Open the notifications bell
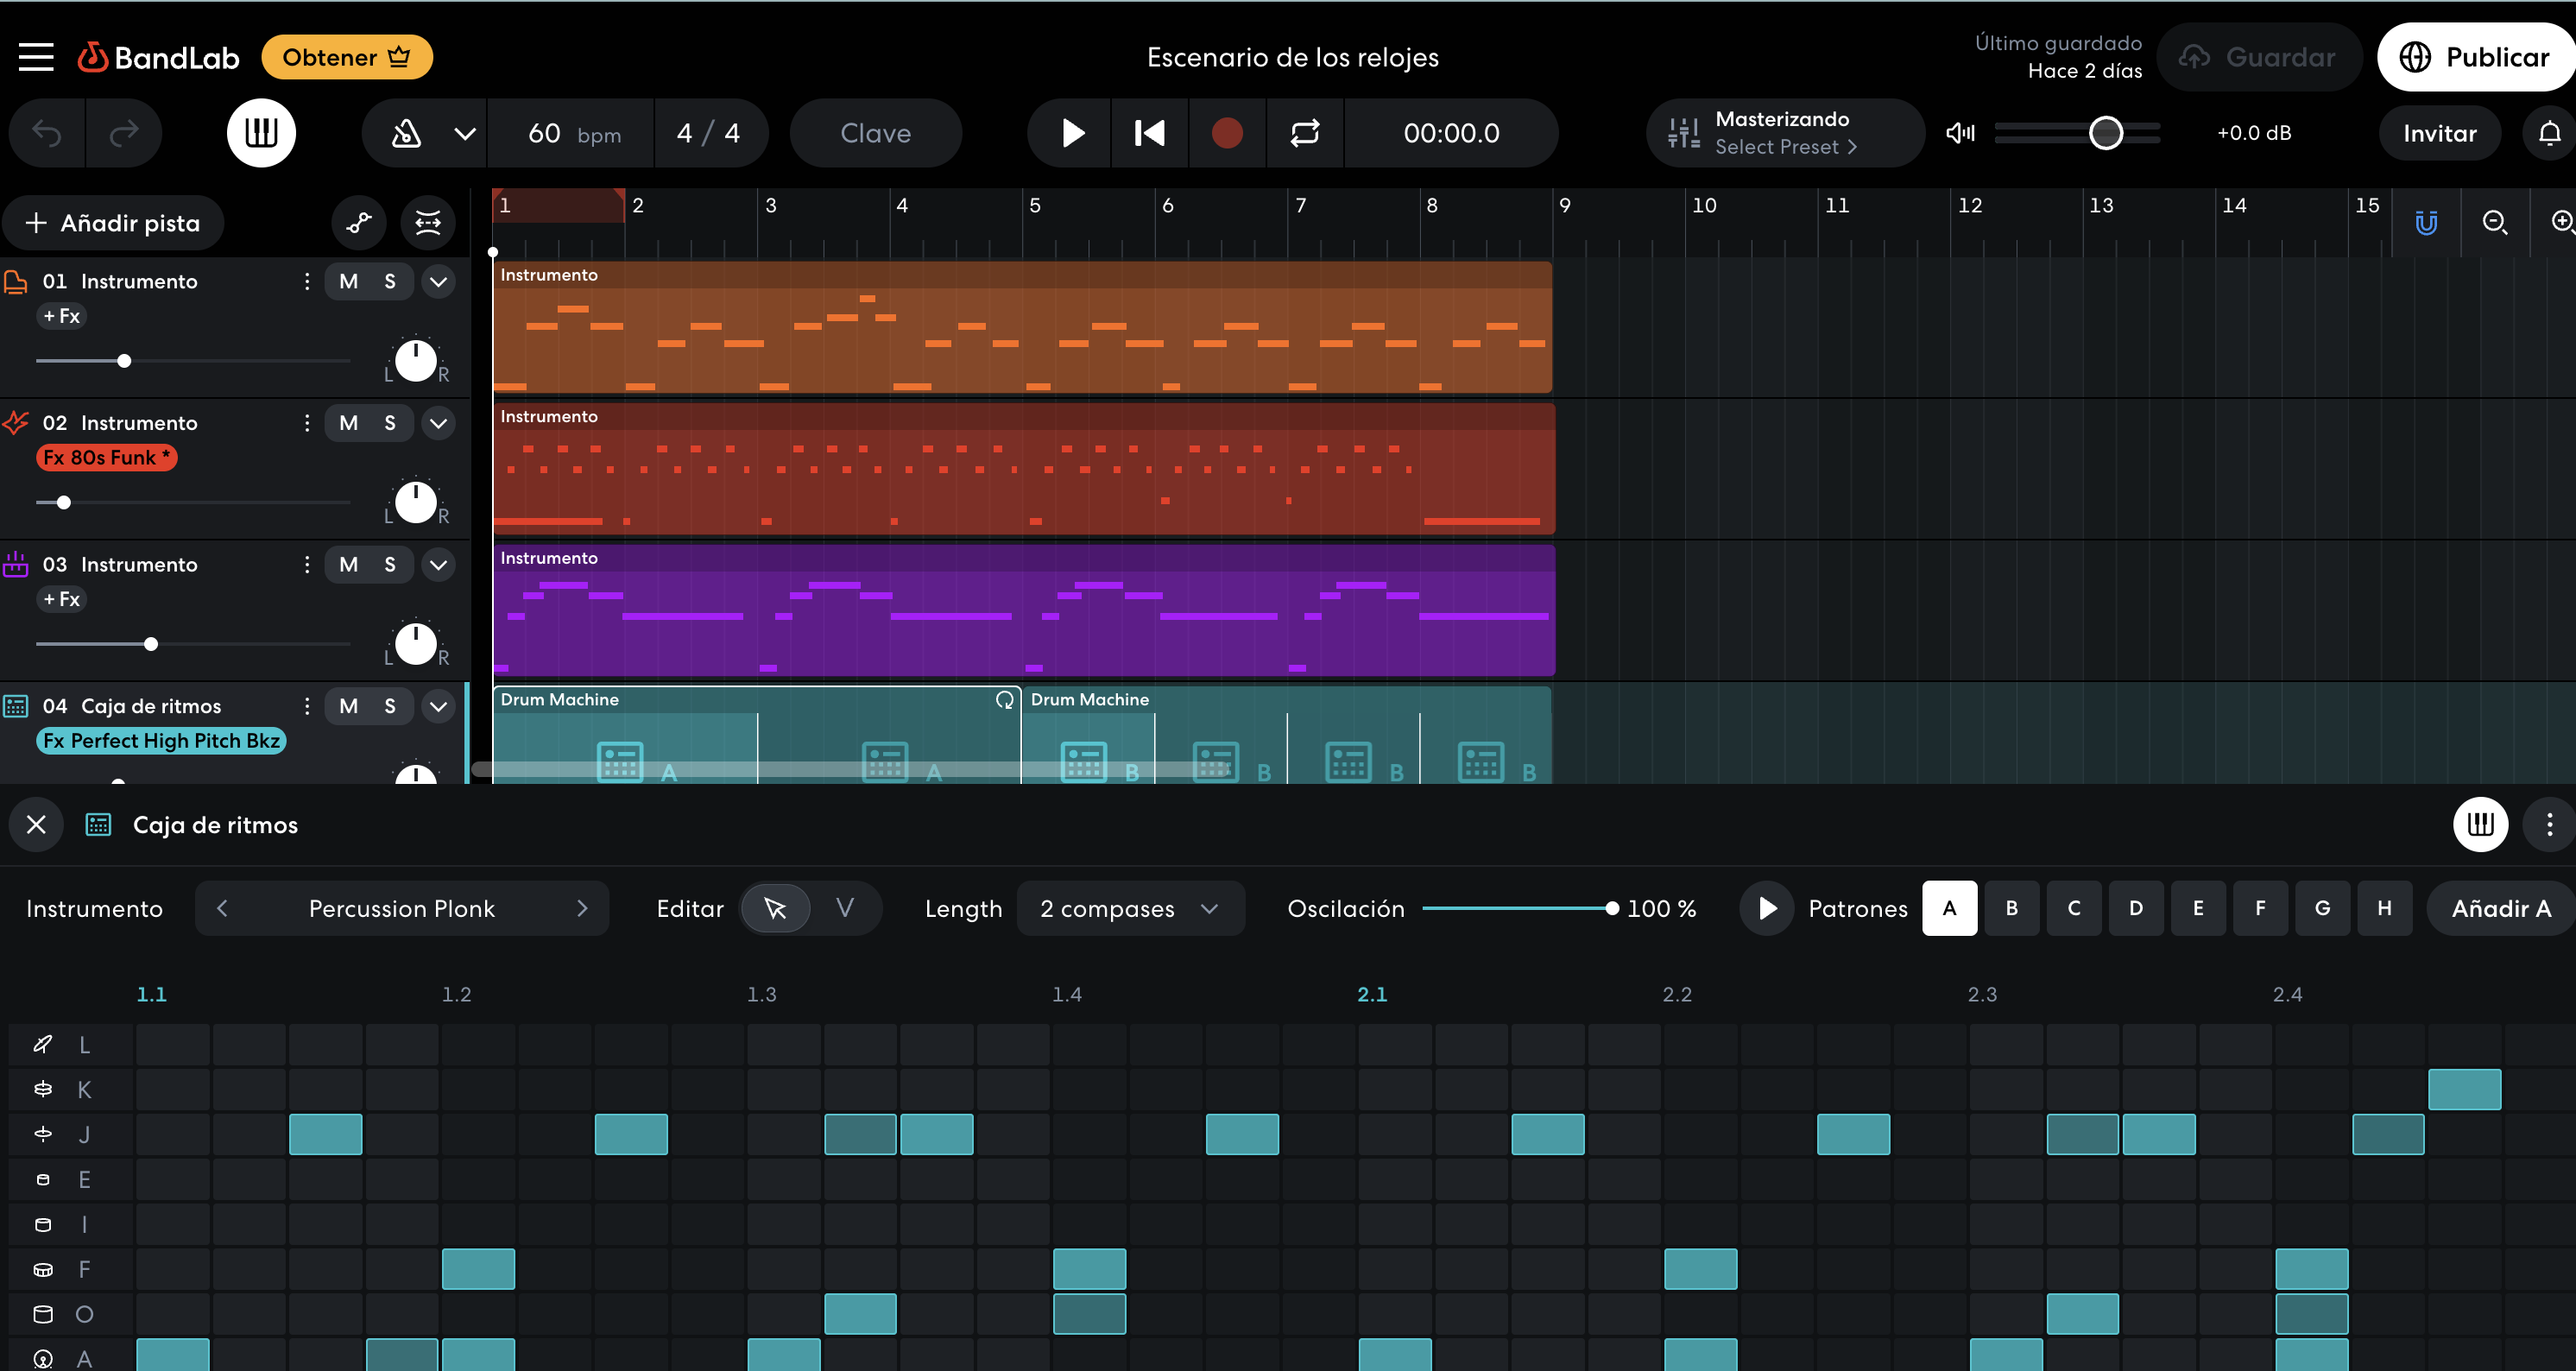The height and width of the screenshot is (1371, 2576). 2550,133
